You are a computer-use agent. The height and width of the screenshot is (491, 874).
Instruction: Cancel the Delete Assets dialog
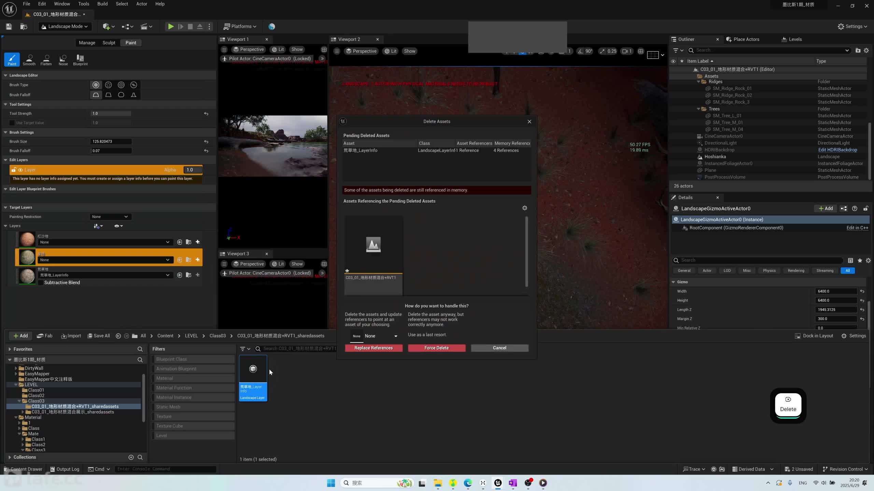pyautogui.click(x=499, y=348)
